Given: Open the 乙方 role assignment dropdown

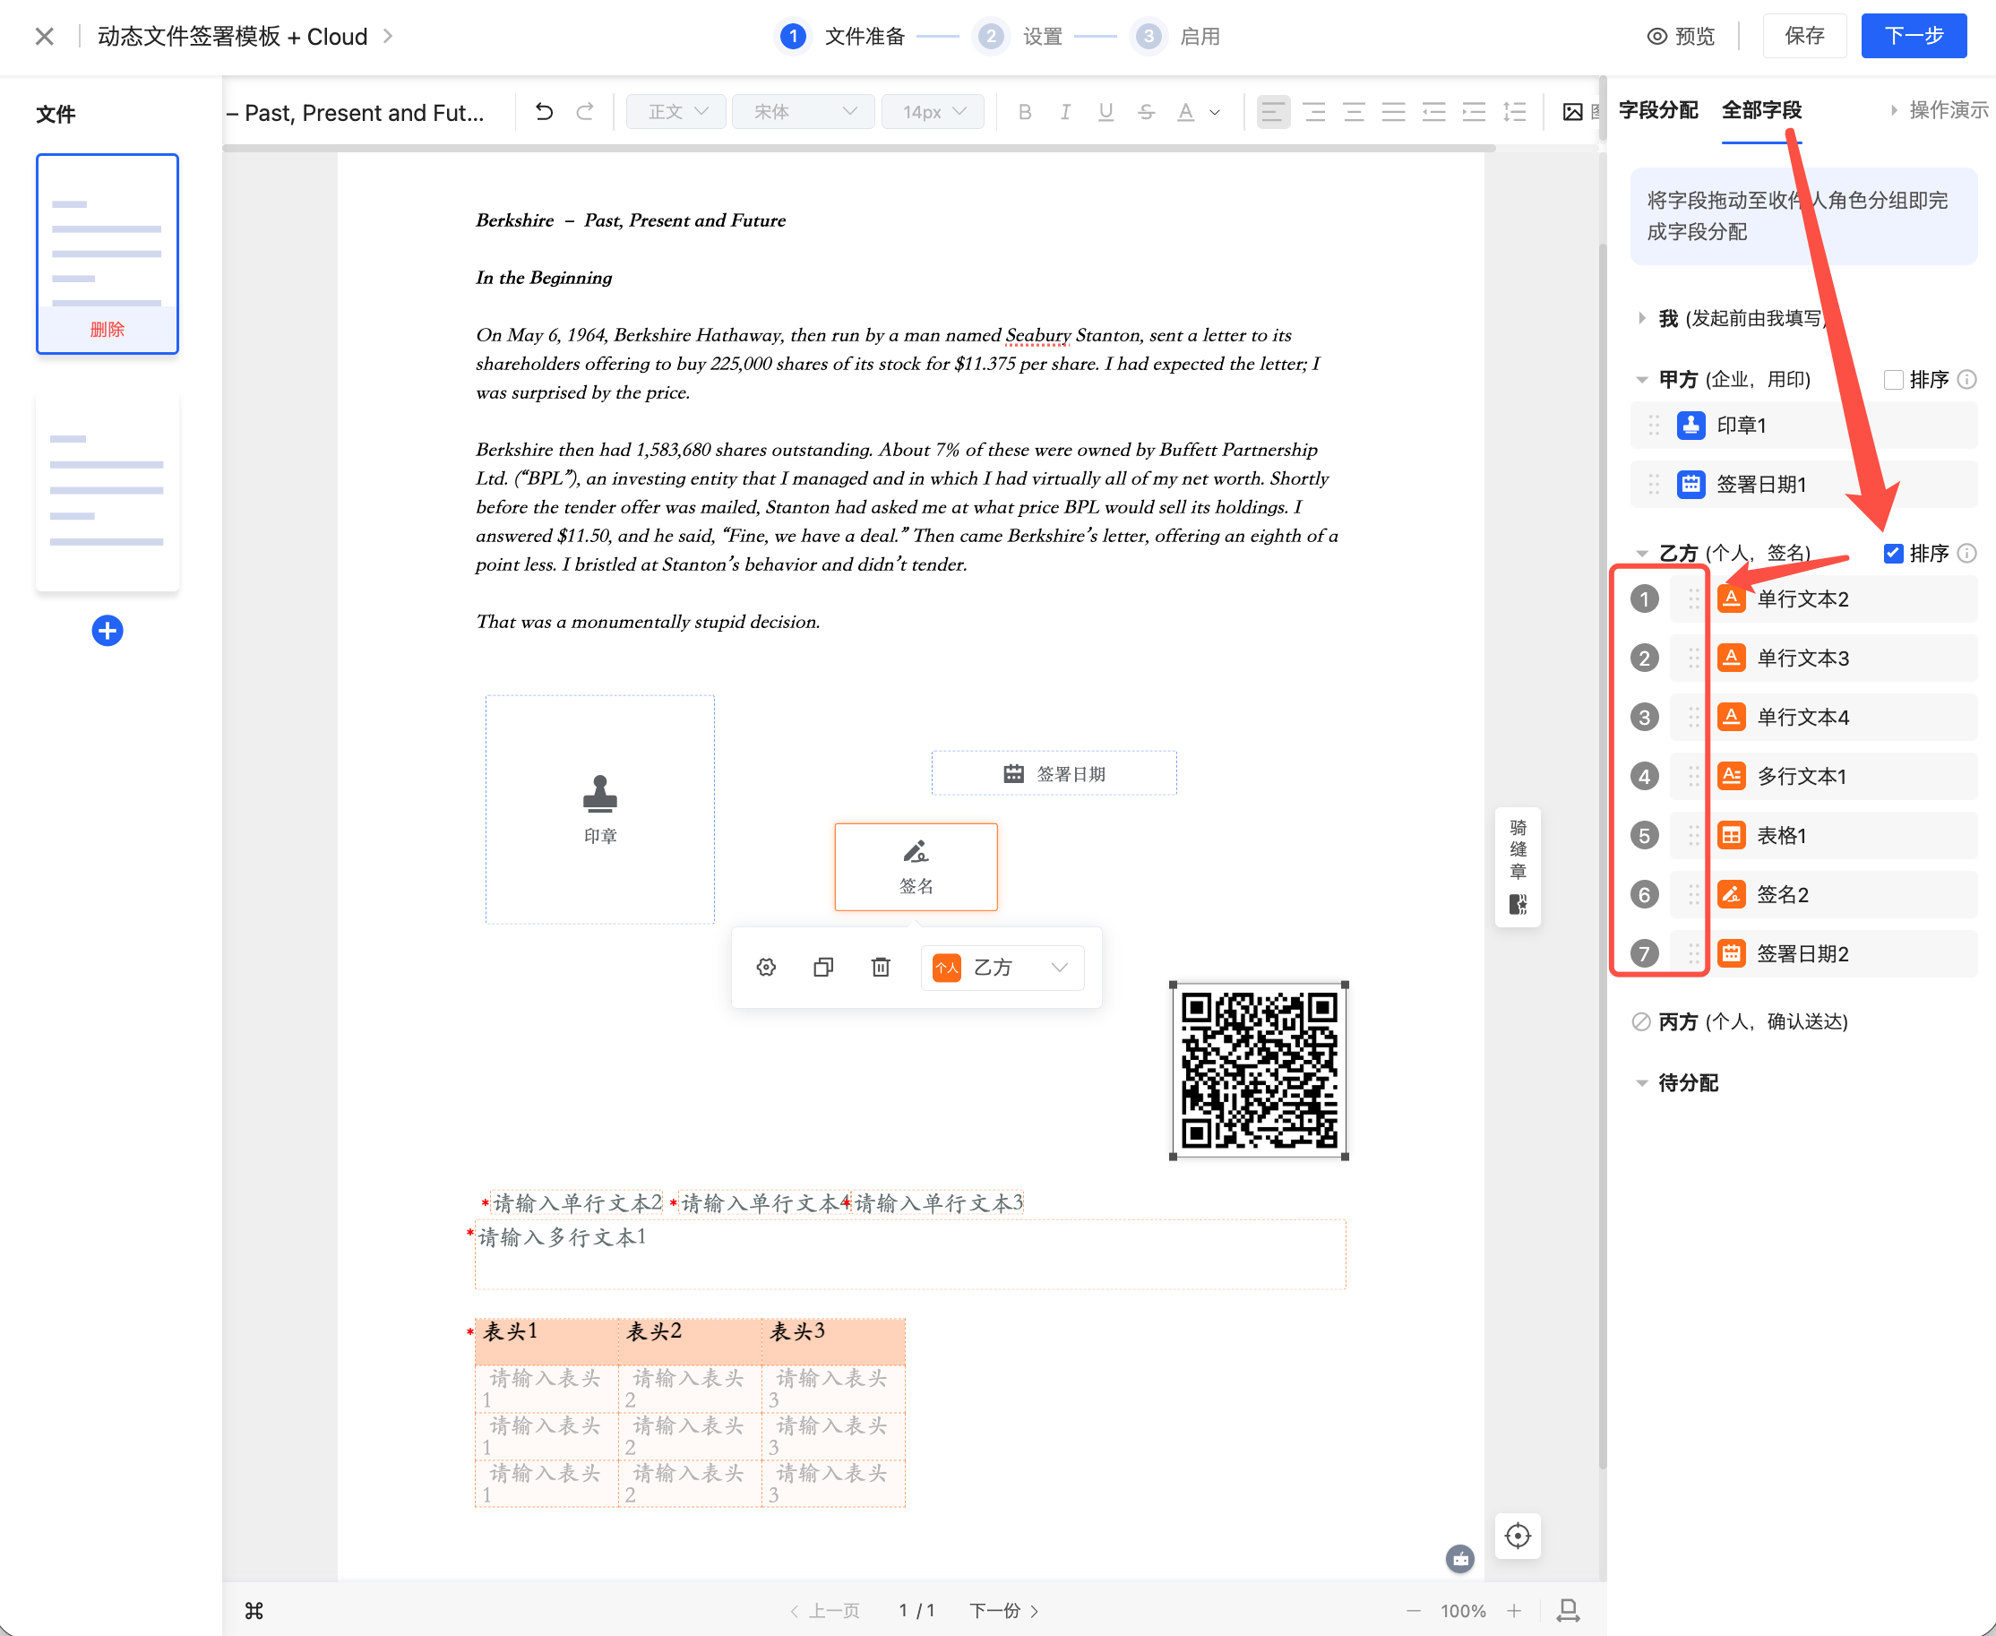Looking at the screenshot, I should pos(1002,967).
